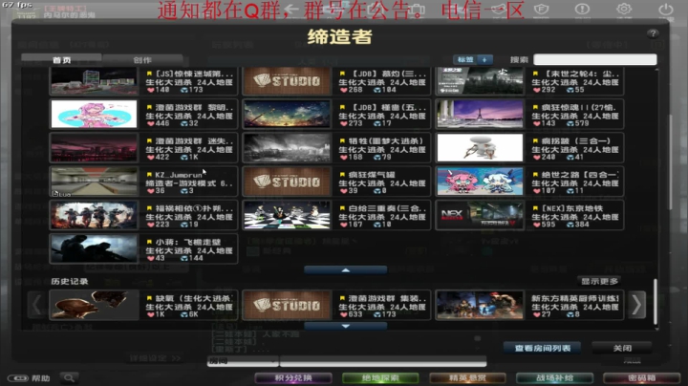Click the heart icon showing 633 in history

point(344,314)
